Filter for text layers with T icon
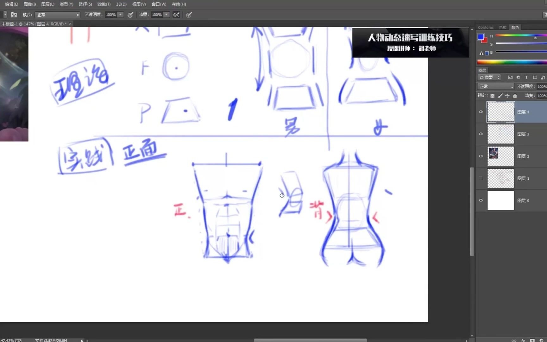Viewport: 547px width, 342px height. pos(526,77)
